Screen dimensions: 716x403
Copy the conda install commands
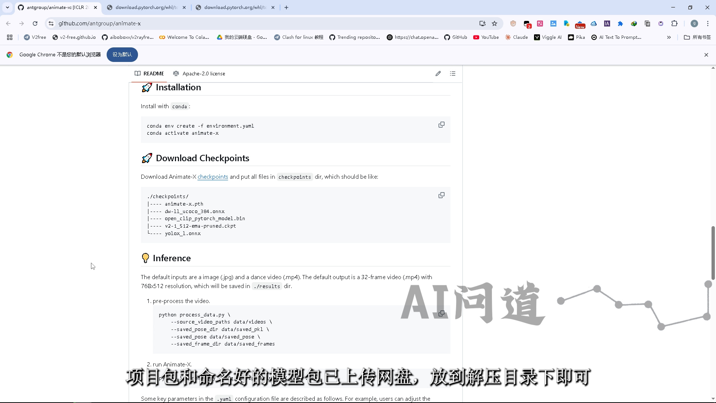(441, 125)
